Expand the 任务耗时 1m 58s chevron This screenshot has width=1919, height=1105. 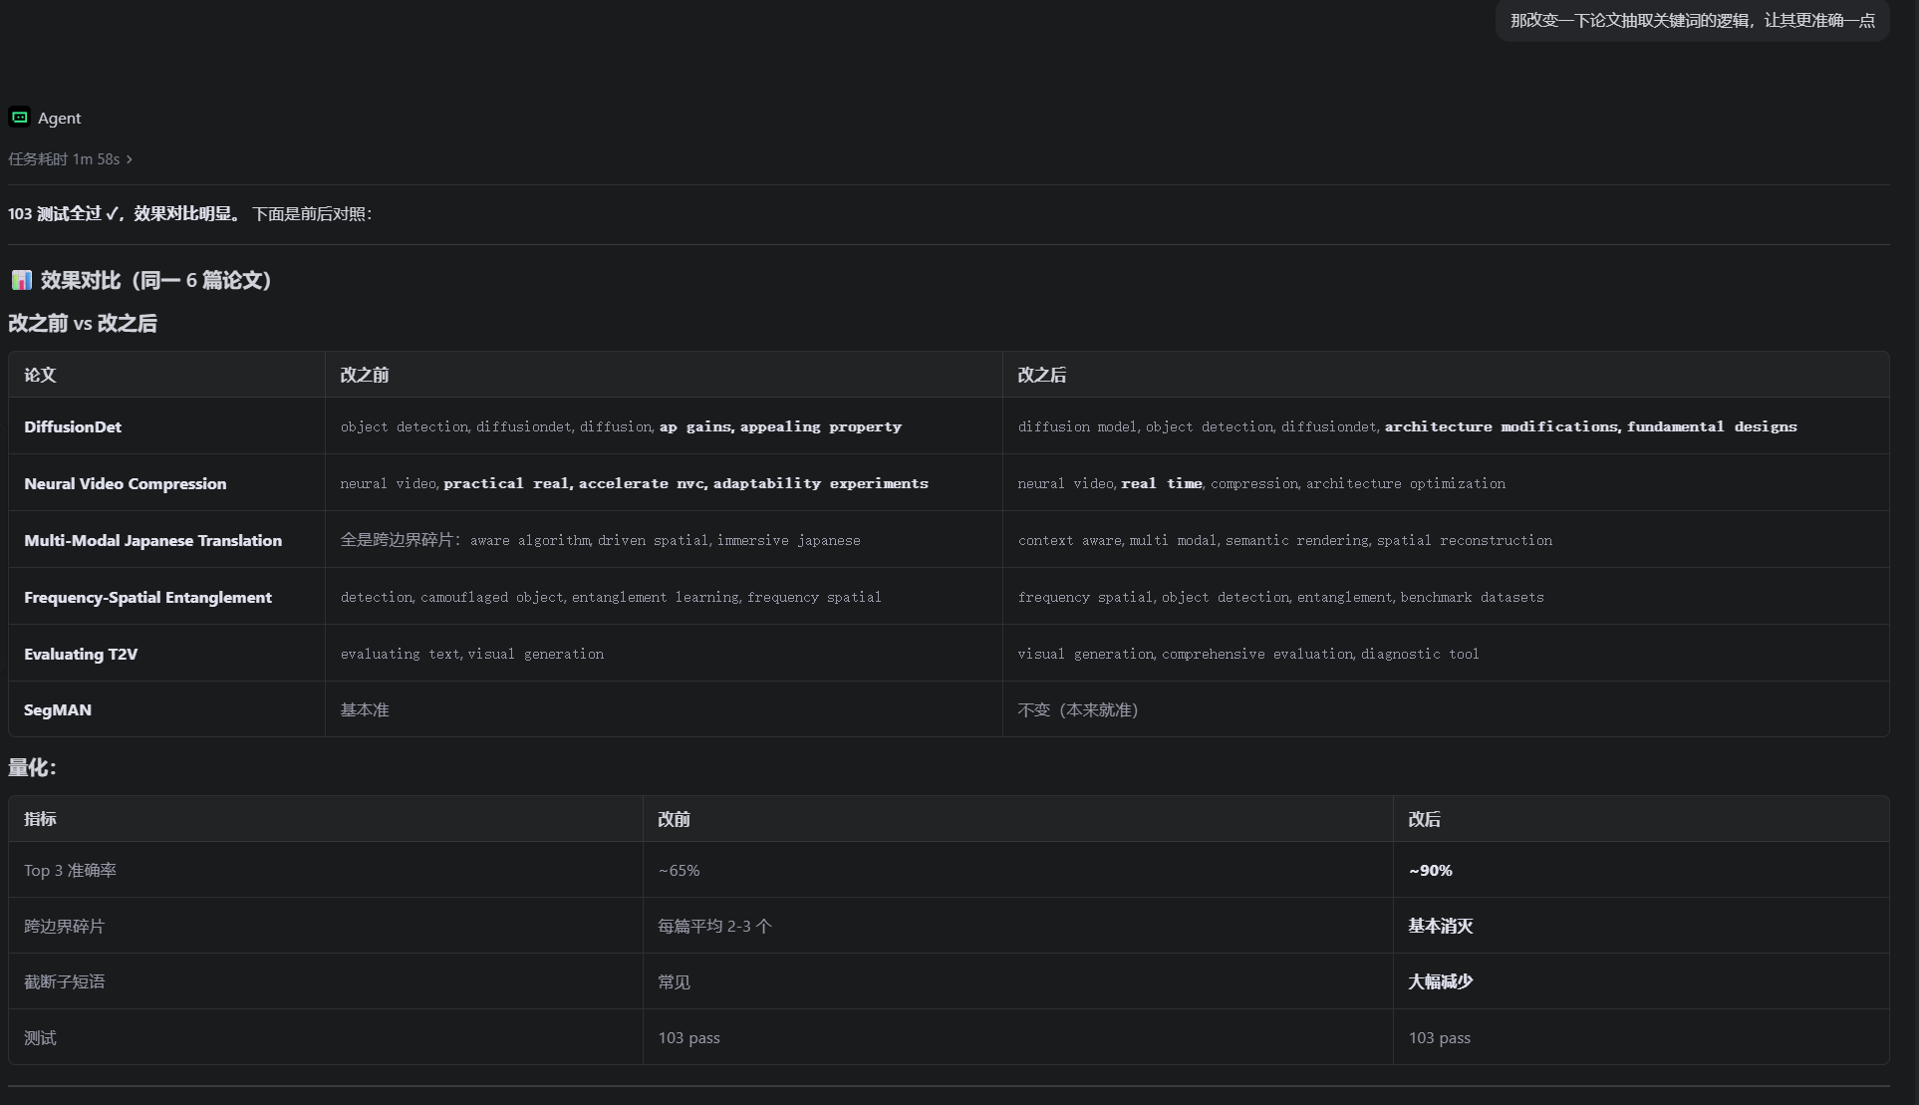tap(130, 159)
